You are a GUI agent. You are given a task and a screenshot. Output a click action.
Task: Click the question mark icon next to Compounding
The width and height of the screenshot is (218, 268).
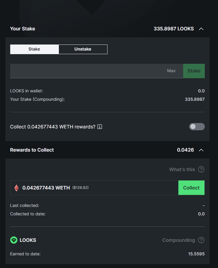click(x=201, y=240)
